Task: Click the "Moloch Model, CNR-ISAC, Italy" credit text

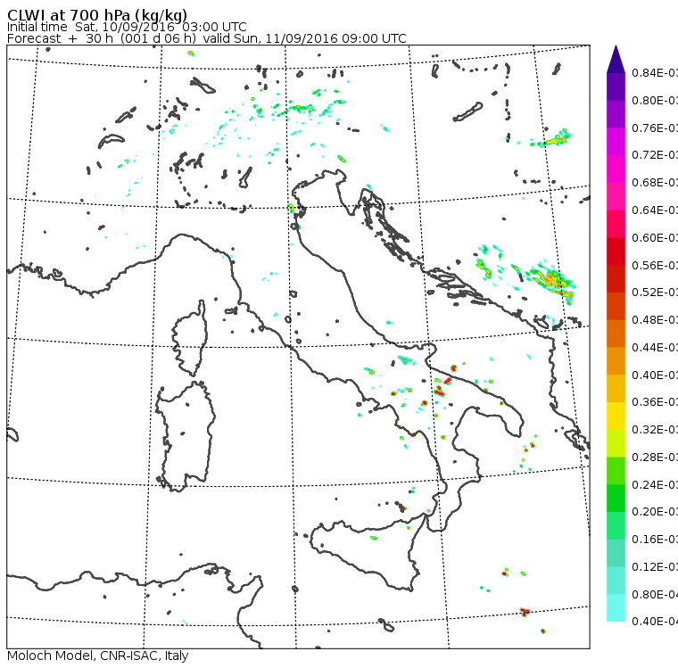Action: coord(98,656)
